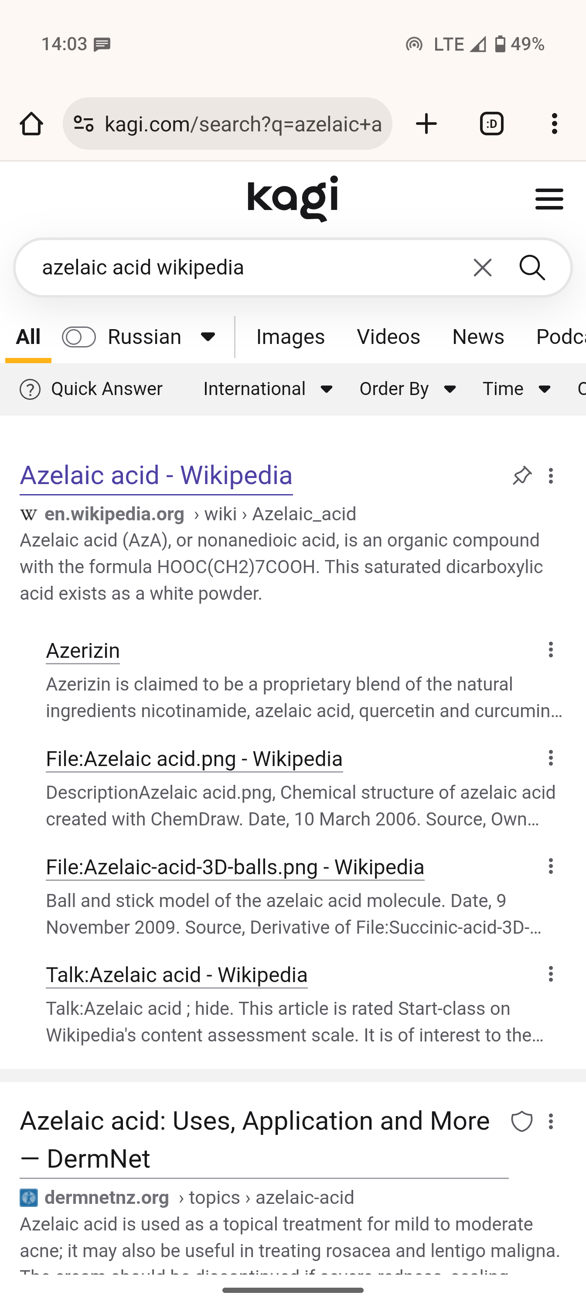Image resolution: width=586 pixels, height=1306 pixels.
Task: Open the tab switcher icon
Action: coord(491,124)
